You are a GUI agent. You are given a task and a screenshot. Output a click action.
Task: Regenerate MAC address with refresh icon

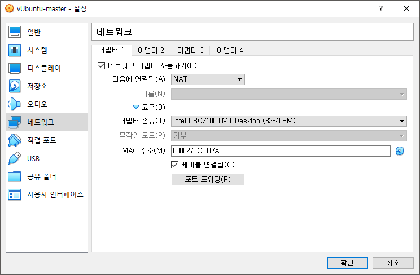click(x=400, y=151)
